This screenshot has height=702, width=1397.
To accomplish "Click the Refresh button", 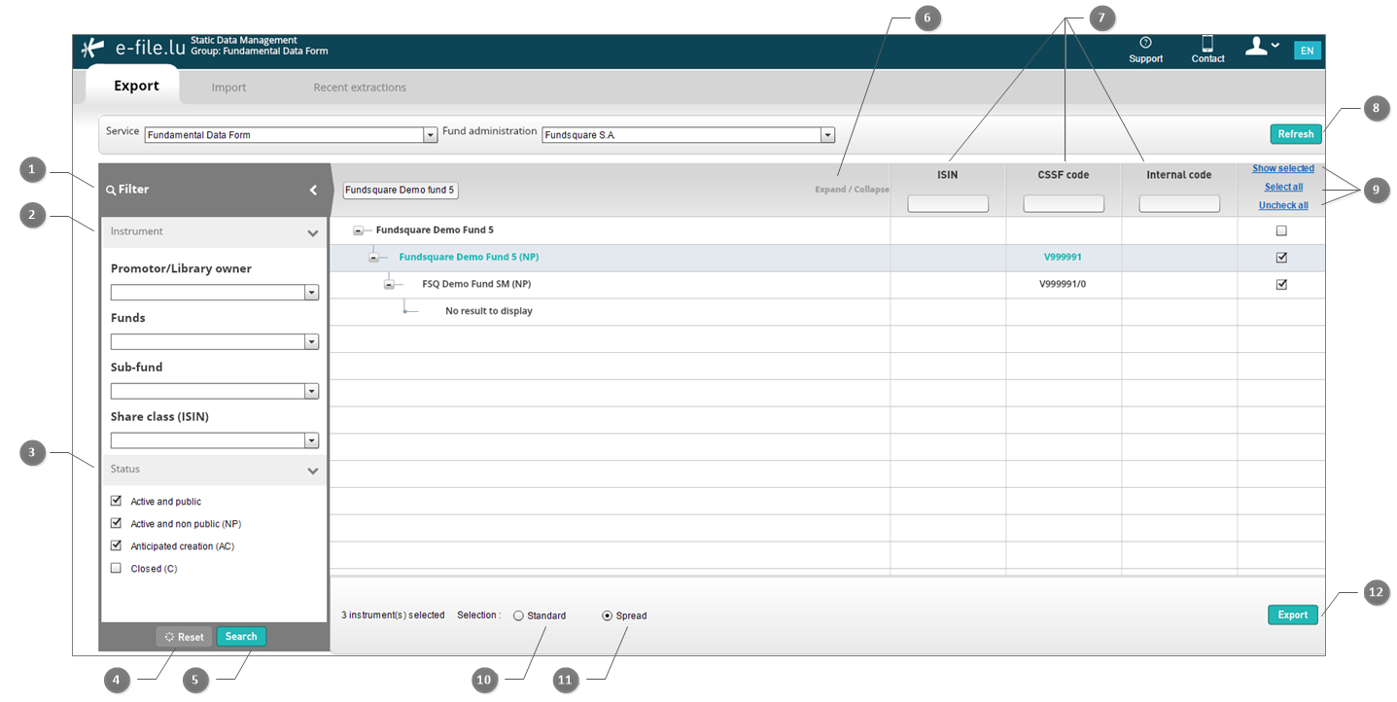I will point(1295,134).
